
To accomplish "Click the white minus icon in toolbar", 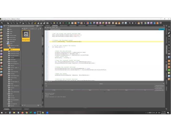I will [x=135, y=23].
